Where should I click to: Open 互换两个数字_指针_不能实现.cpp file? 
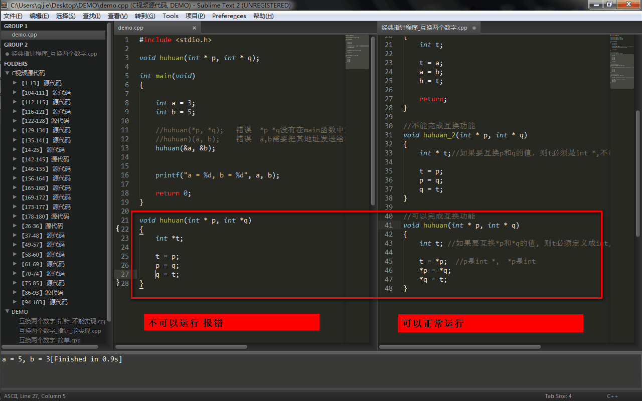(x=62, y=321)
